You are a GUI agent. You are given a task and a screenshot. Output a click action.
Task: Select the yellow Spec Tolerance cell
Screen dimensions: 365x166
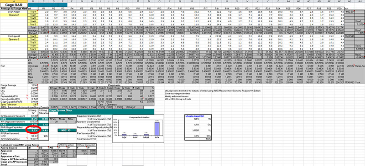coord(14,105)
